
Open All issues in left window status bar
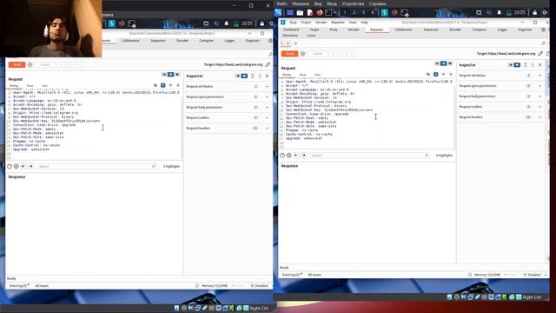tap(42, 286)
